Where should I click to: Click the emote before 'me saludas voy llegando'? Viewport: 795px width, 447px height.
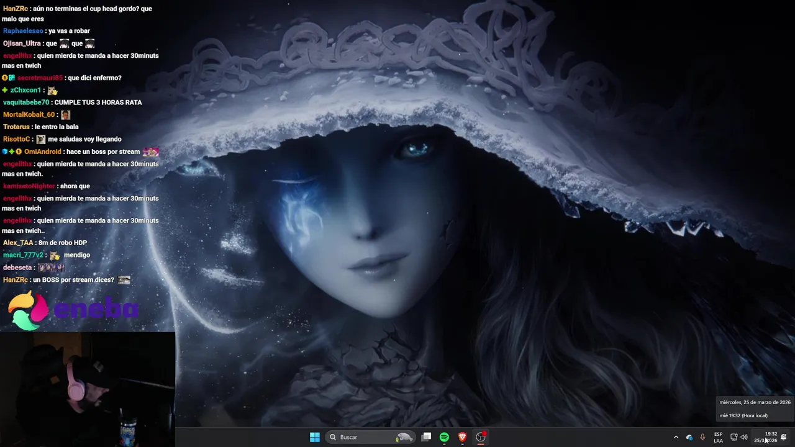41,140
